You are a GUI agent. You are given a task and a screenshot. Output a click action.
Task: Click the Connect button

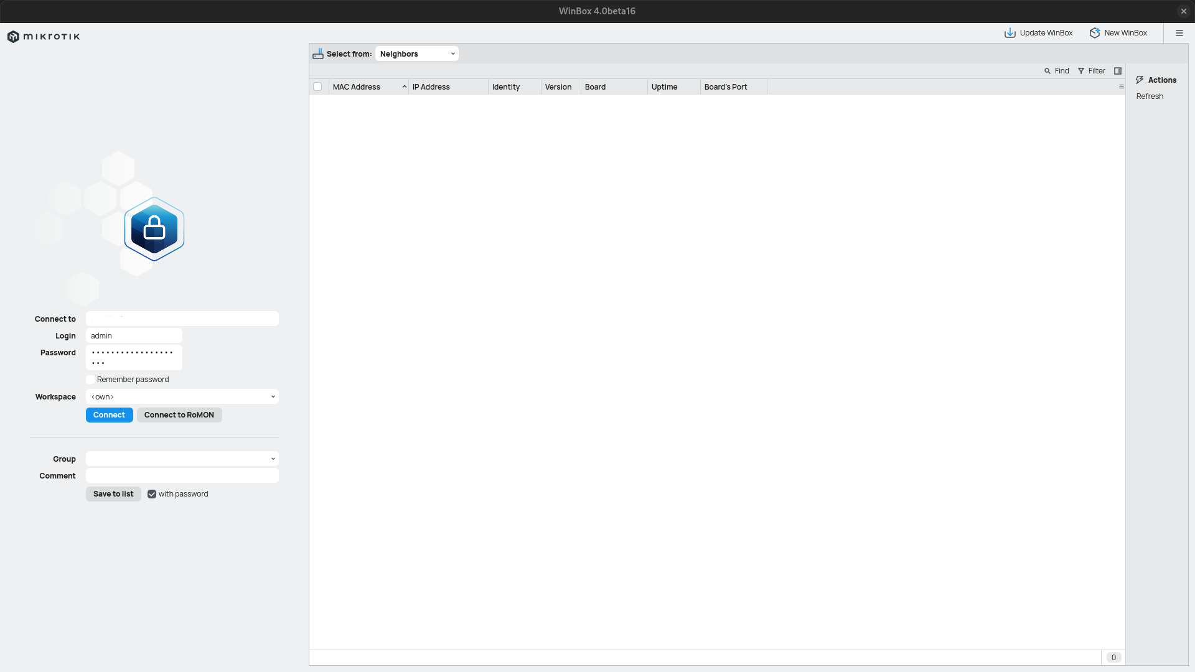point(109,415)
